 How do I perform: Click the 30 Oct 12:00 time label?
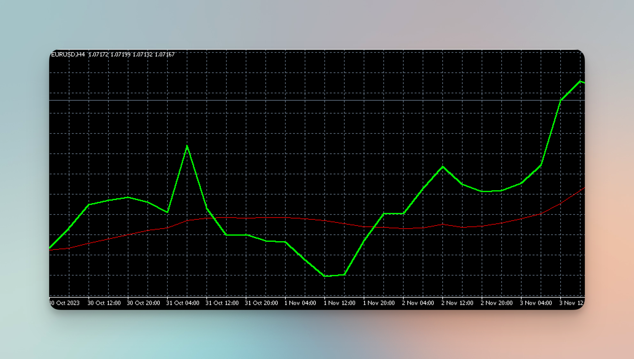click(104, 303)
